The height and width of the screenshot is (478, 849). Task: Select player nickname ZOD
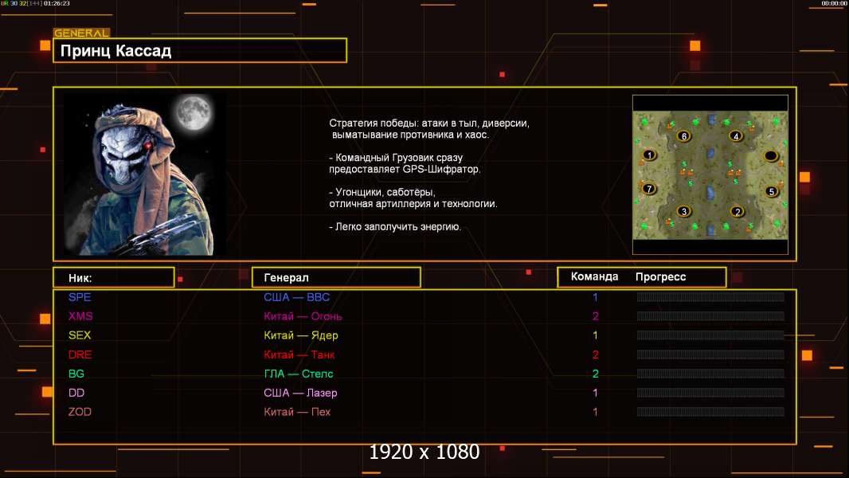click(x=80, y=412)
